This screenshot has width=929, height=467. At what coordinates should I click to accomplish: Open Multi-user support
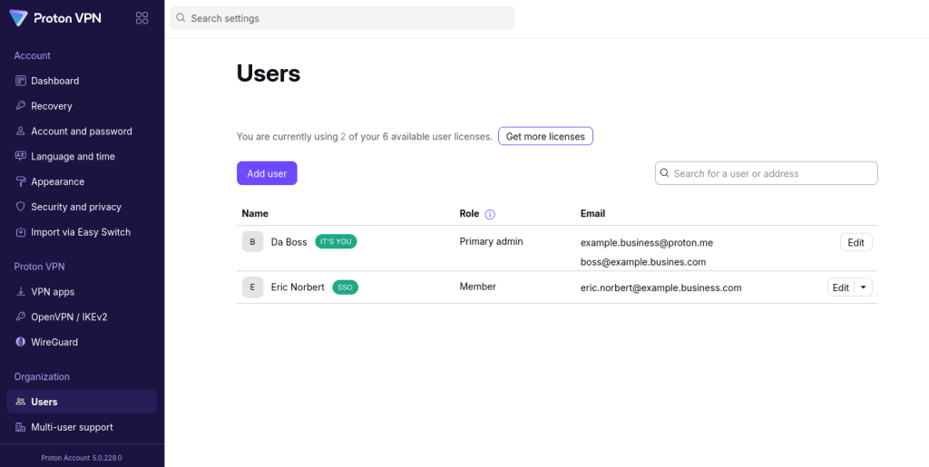[x=82, y=427]
